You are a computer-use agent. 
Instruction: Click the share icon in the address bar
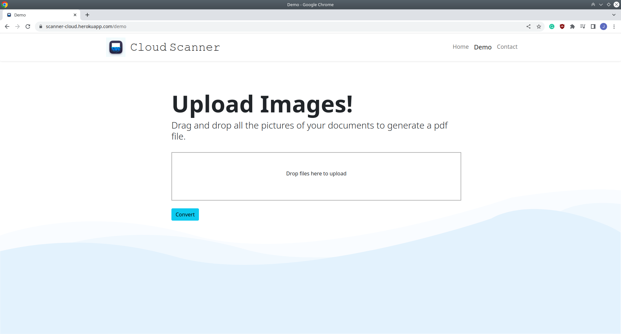528,26
